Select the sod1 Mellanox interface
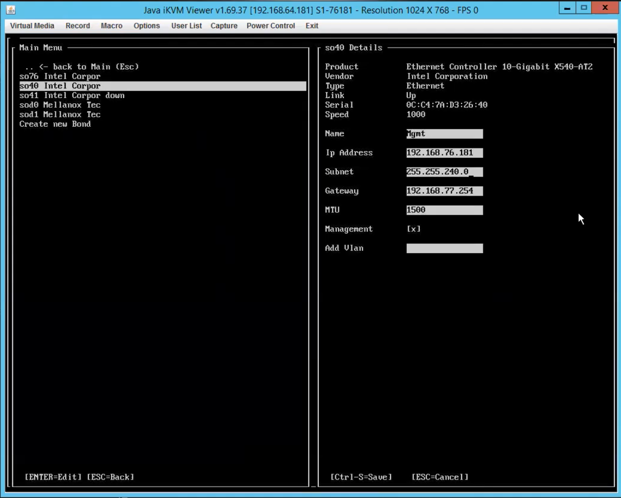The height and width of the screenshot is (498, 621). point(60,114)
